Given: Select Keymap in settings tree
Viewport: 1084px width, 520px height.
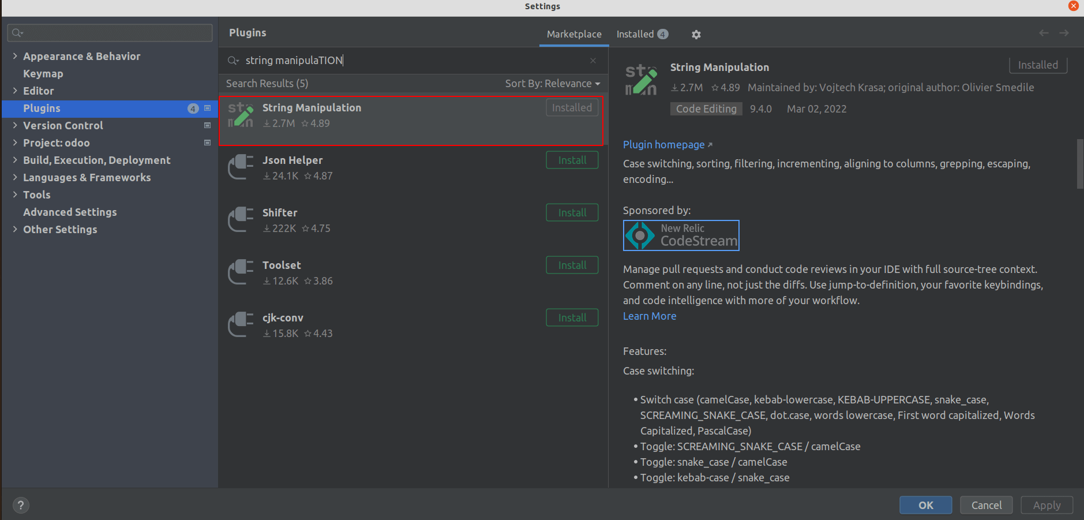Looking at the screenshot, I should 43,73.
